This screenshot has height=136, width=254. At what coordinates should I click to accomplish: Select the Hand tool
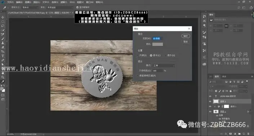click(x=3, y=73)
